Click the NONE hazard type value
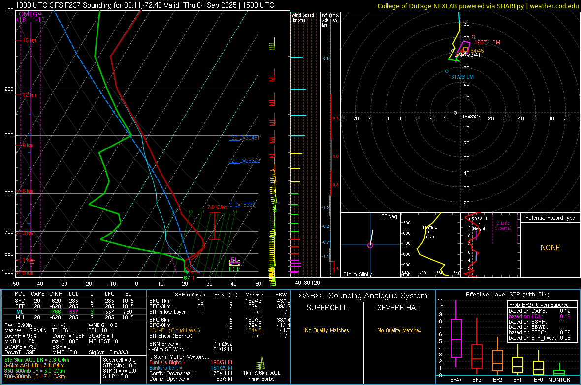This screenshot has height=385, width=581. [x=550, y=248]
